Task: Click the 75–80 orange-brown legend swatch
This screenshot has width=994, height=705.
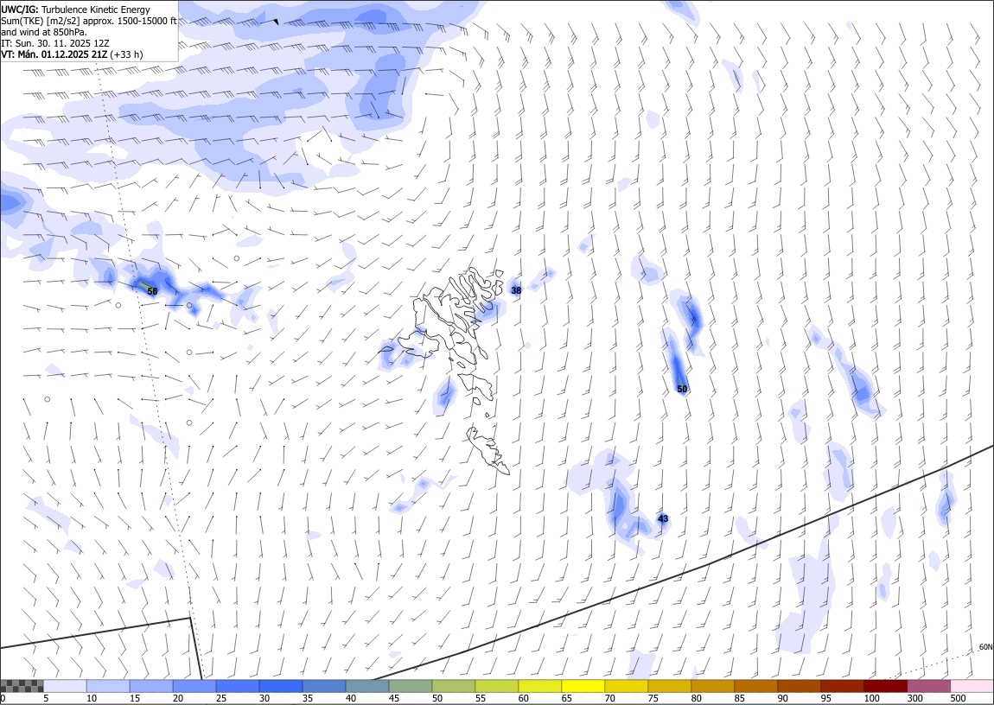Action: (670, 686)
